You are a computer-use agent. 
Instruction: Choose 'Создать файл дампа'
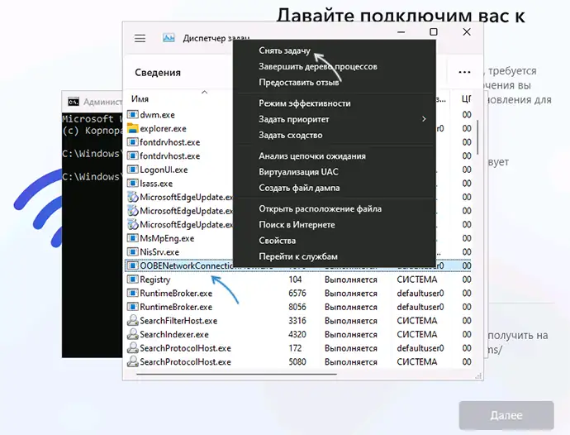(x=299, y=188)
